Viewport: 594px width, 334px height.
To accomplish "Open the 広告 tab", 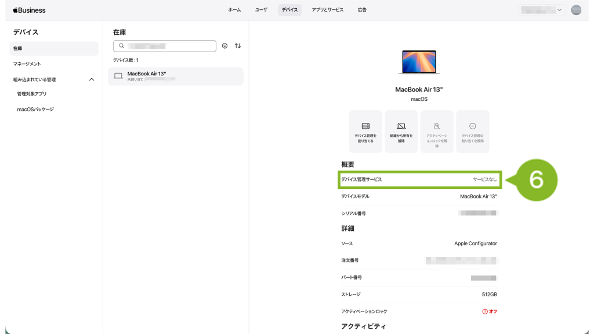I will click(x=362, y=10).
